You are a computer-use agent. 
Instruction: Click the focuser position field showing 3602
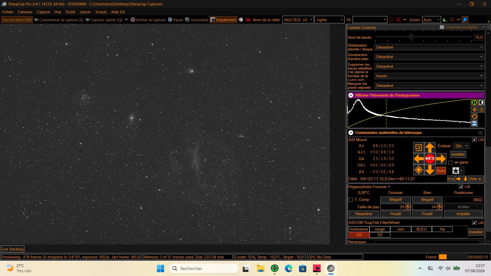pyautogui.click(x=463, y=200)
